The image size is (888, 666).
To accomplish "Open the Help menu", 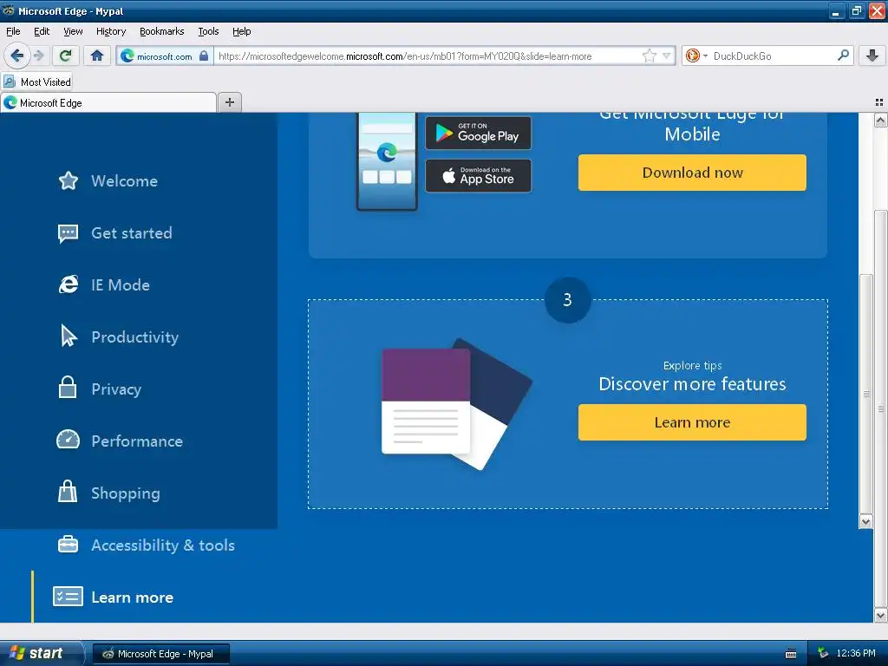I will pyautogui.click(x=241, y=31).
